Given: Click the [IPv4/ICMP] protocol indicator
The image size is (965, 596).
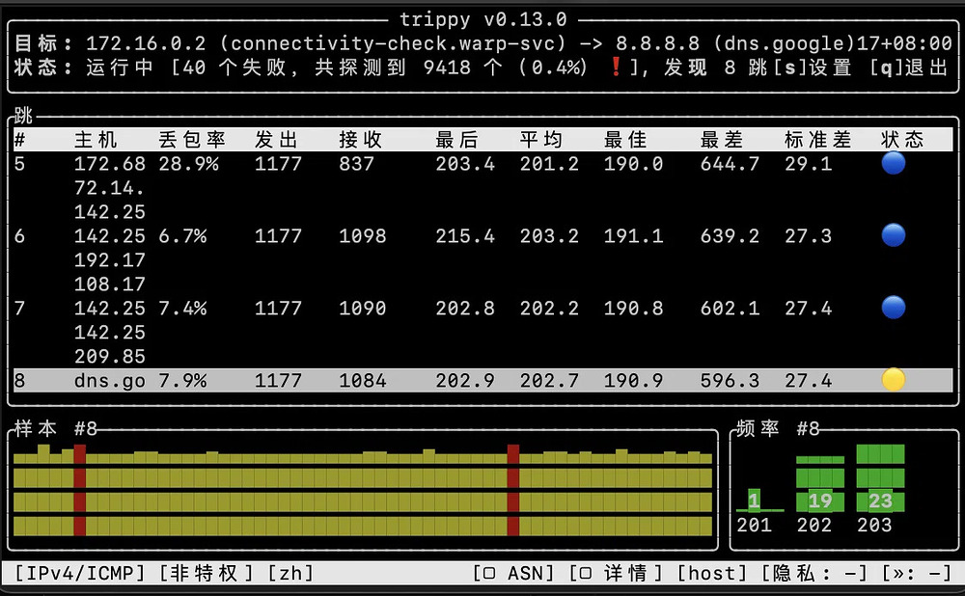Looking at the screenshot, I should 79,573.
